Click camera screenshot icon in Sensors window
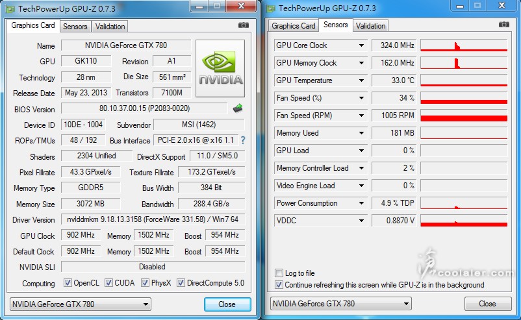521x320 pixels. [503, 25]
